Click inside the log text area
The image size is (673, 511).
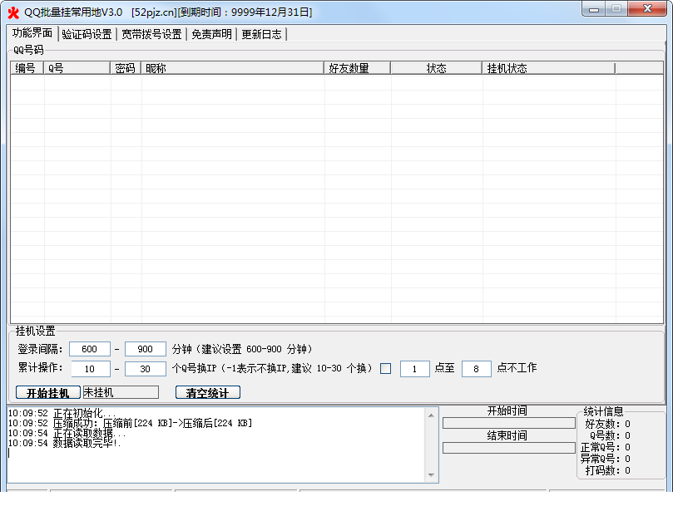point(216,445)
